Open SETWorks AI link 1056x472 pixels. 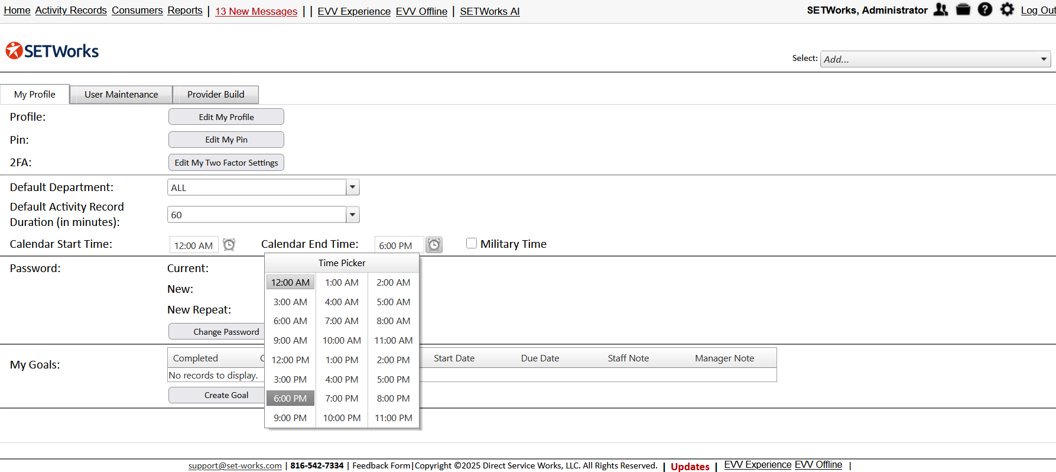tap(490, 11)
